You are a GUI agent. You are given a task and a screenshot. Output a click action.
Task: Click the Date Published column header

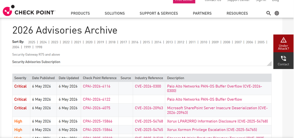click(43, 78)
